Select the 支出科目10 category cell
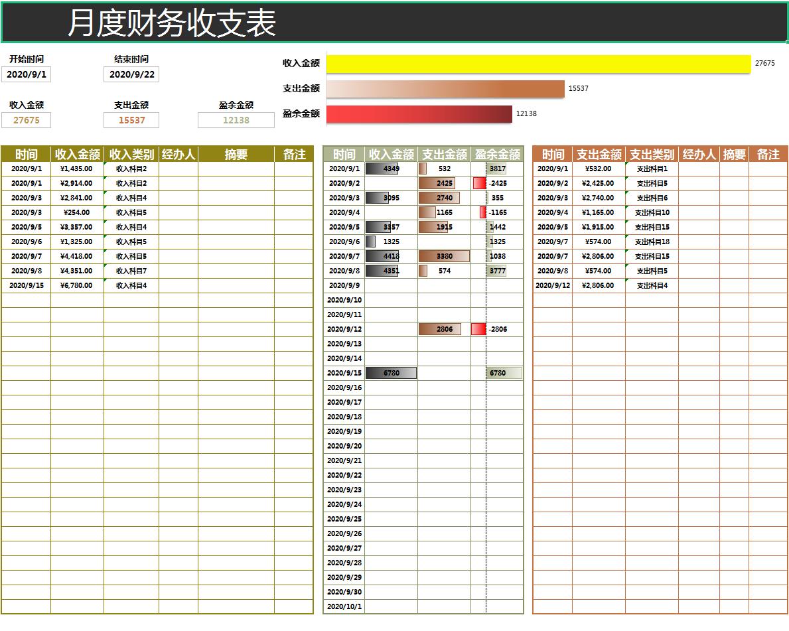Viewport: 789px width, 631px height. tap(651, 212)
